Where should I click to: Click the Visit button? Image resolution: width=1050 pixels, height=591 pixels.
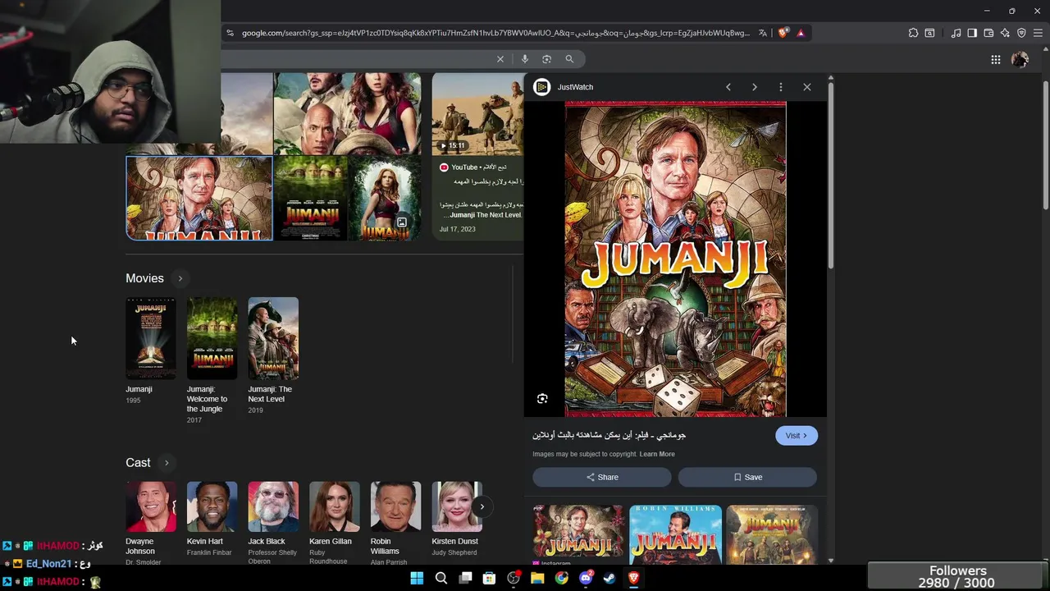click(x=797, y=436)
